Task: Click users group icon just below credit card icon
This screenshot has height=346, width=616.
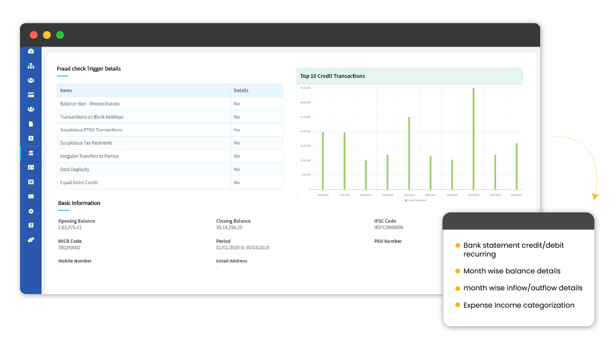Action: tap(31, 109)
